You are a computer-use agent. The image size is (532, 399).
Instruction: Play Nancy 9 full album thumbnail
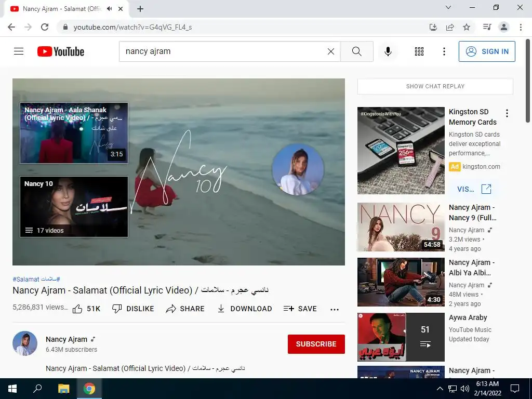coord(401,227)
